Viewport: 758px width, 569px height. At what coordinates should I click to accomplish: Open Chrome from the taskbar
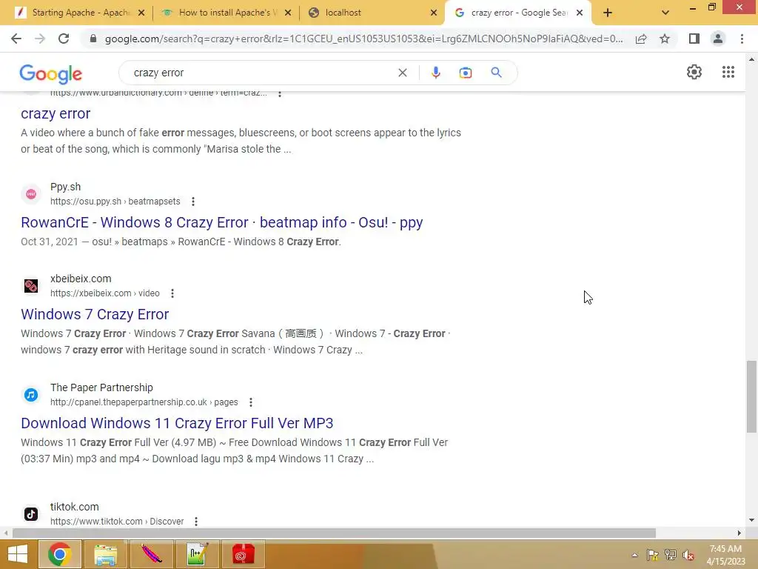[59, 554]
